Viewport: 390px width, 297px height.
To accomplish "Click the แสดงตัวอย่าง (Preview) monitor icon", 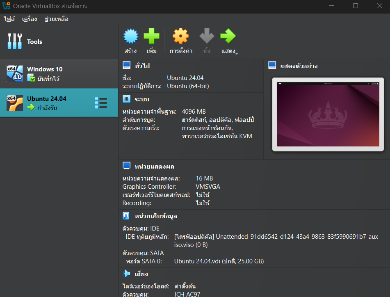I will click(272, 65).
